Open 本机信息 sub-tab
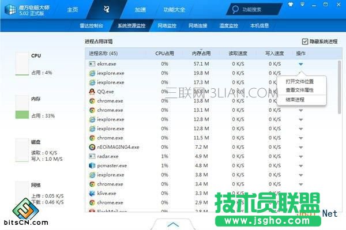 point(259,25)
